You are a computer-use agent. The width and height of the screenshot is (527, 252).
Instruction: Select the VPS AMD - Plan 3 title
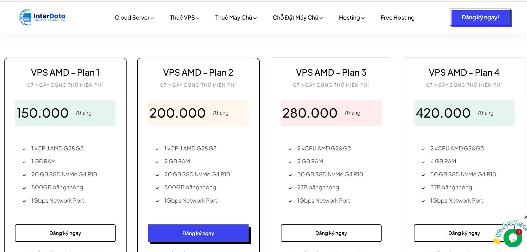click(x=331, y=73)
